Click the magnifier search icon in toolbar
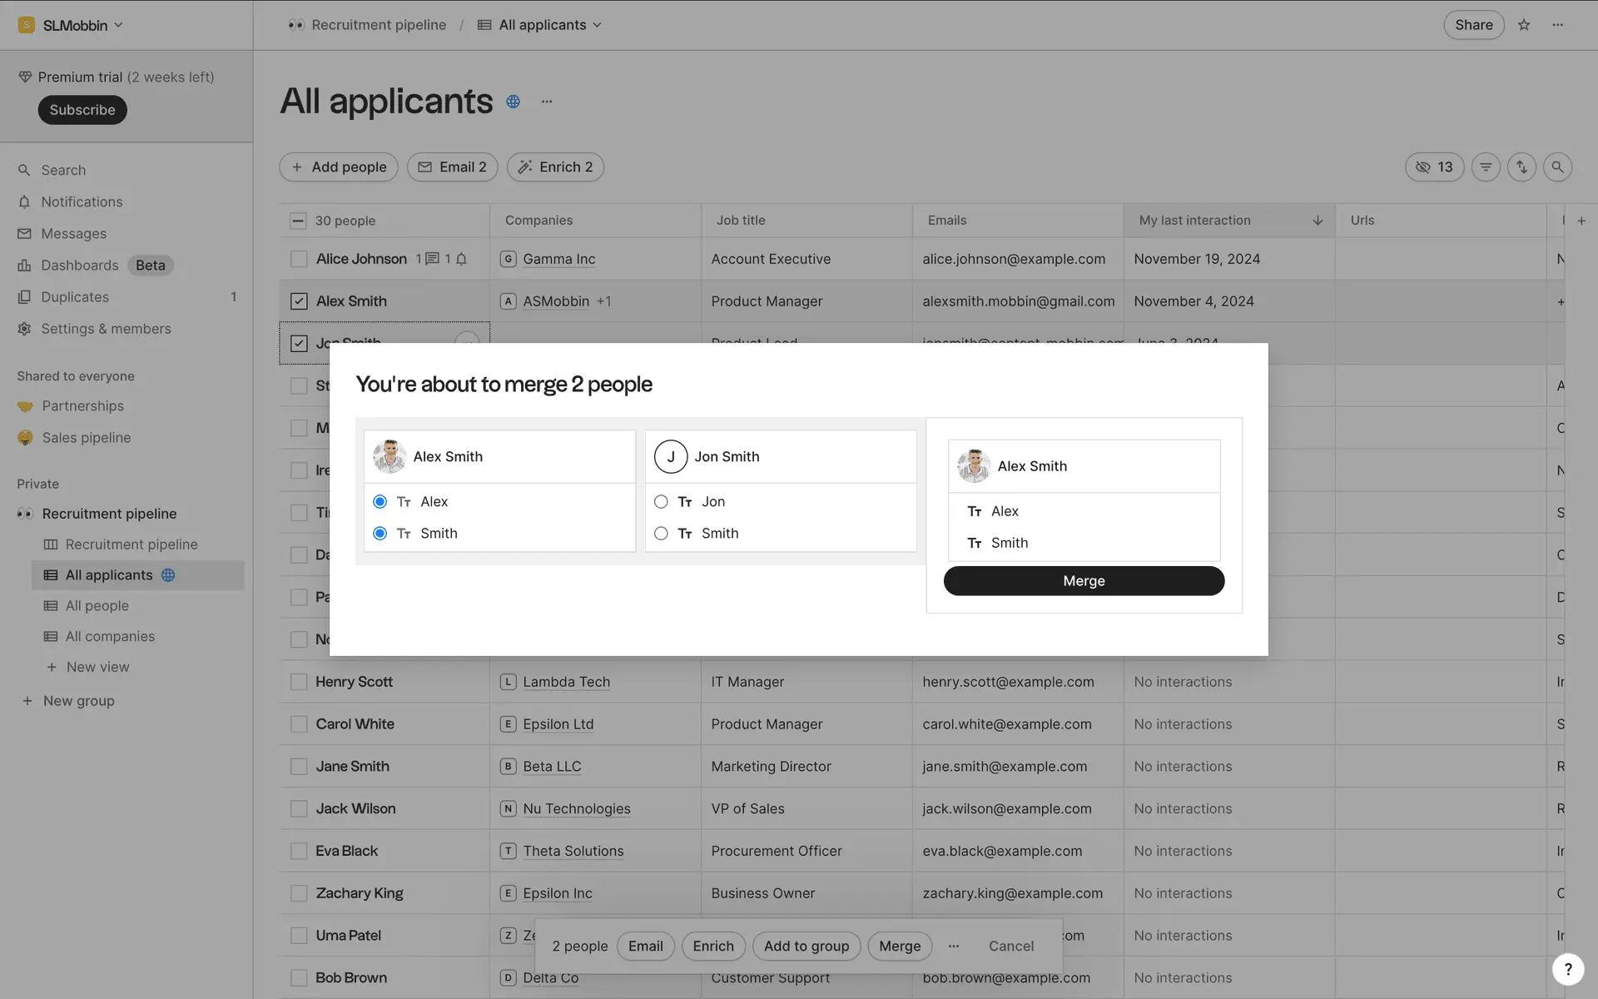This screenshot has height=999, width=1598. pyautogui.click(x=1557, y=167)
